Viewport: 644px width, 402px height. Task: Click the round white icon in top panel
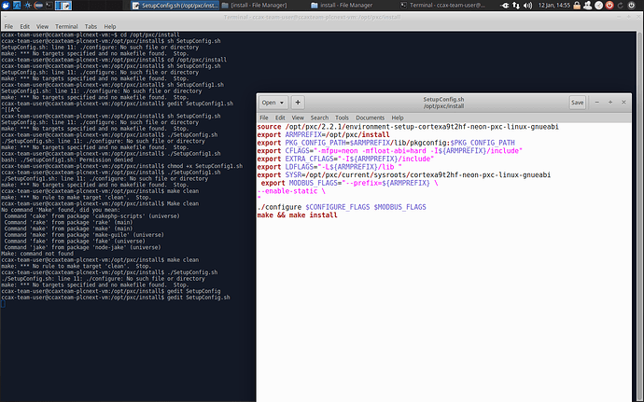coord(599,6)
